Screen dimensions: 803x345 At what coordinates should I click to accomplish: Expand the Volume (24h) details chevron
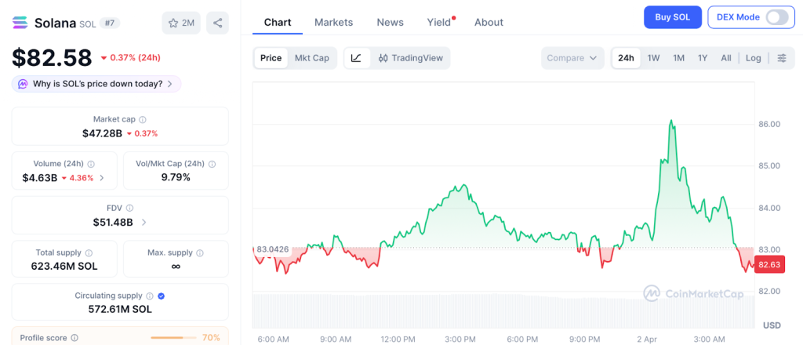(x=102, y=178)
